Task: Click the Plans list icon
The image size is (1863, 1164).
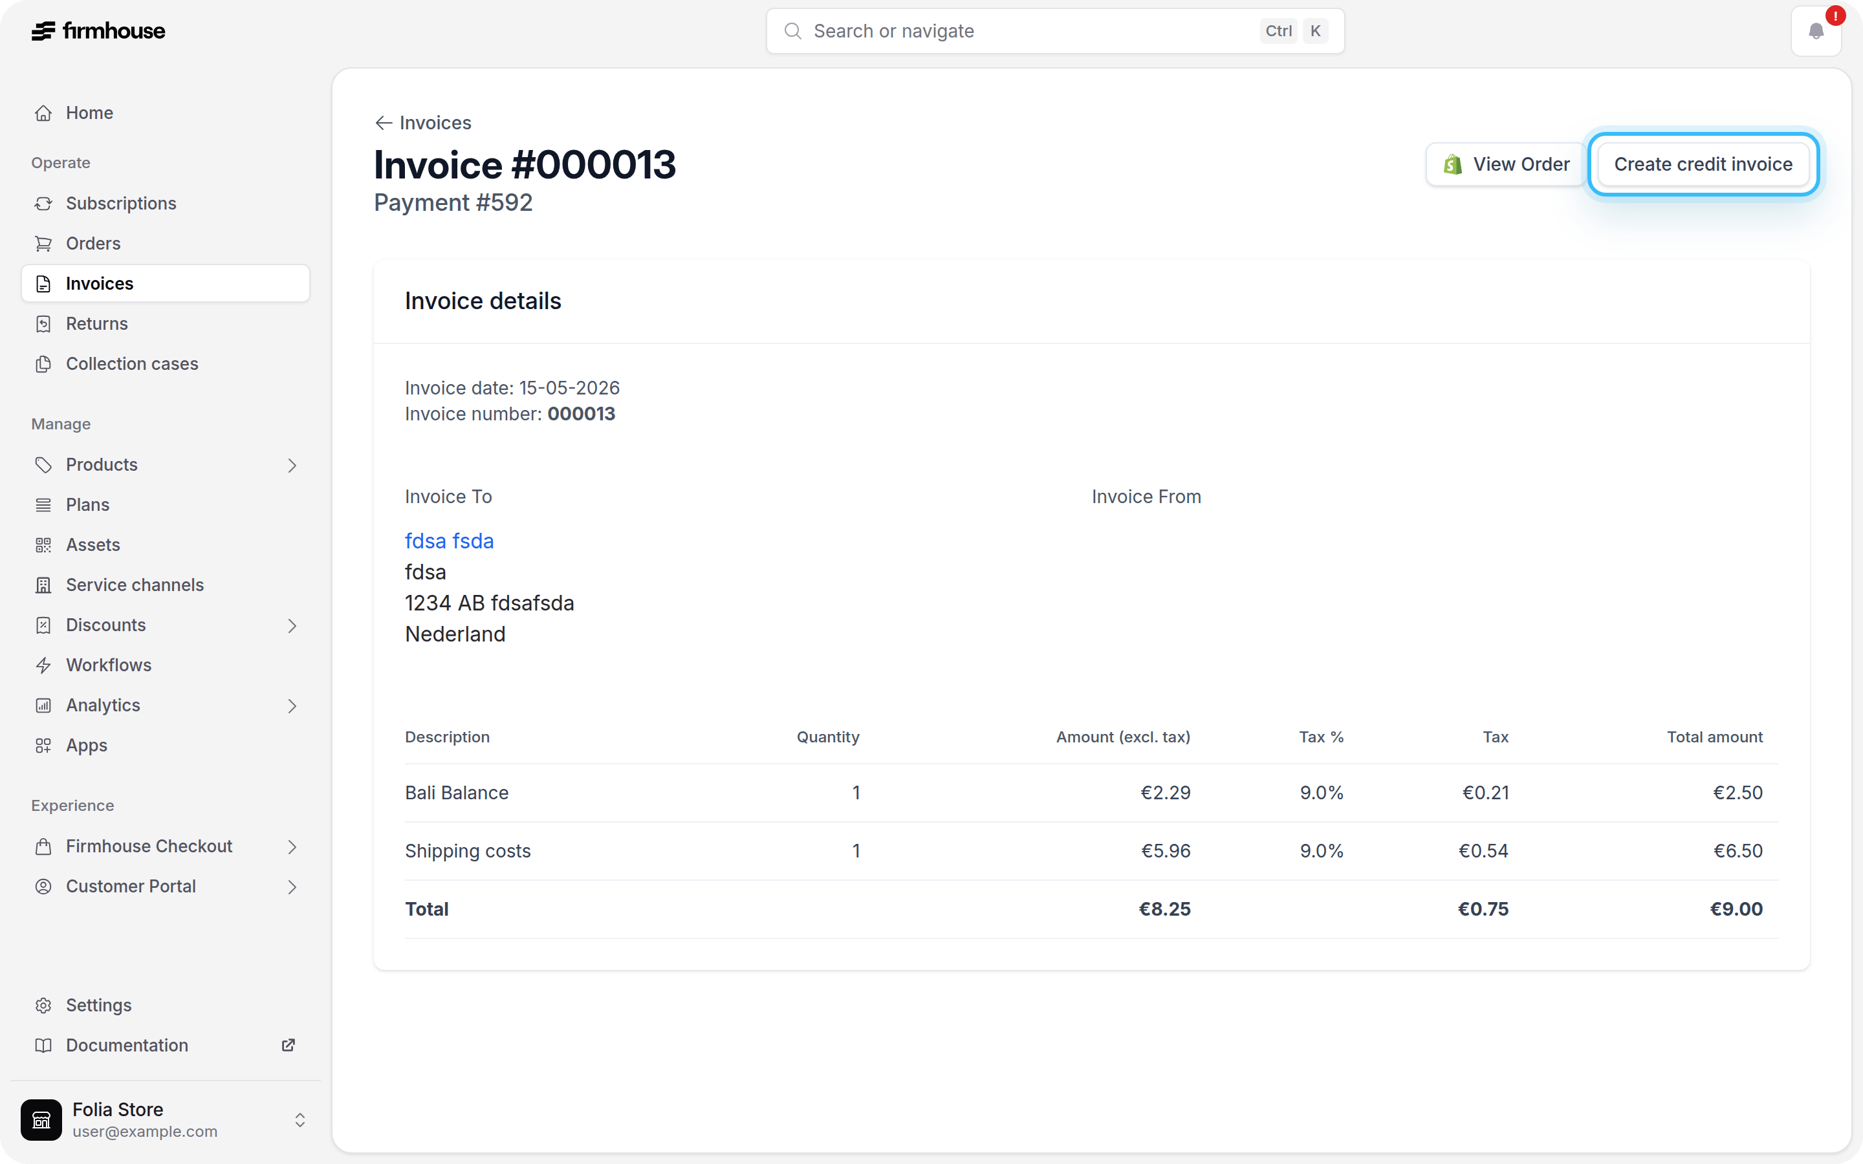Action: tap(43, 505)
